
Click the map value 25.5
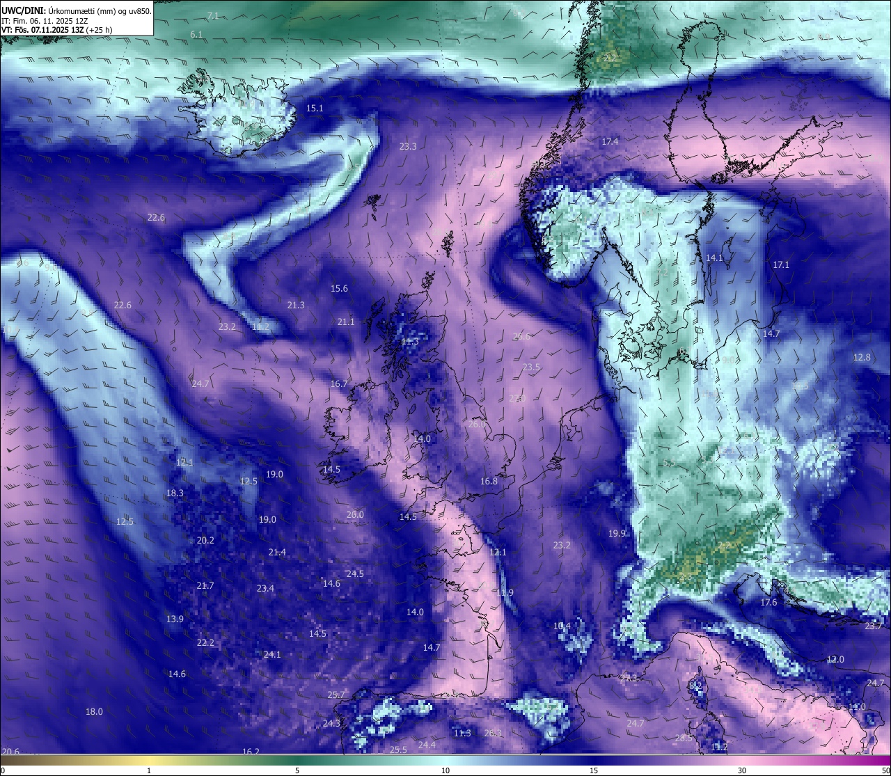click(x=398, y=750)
